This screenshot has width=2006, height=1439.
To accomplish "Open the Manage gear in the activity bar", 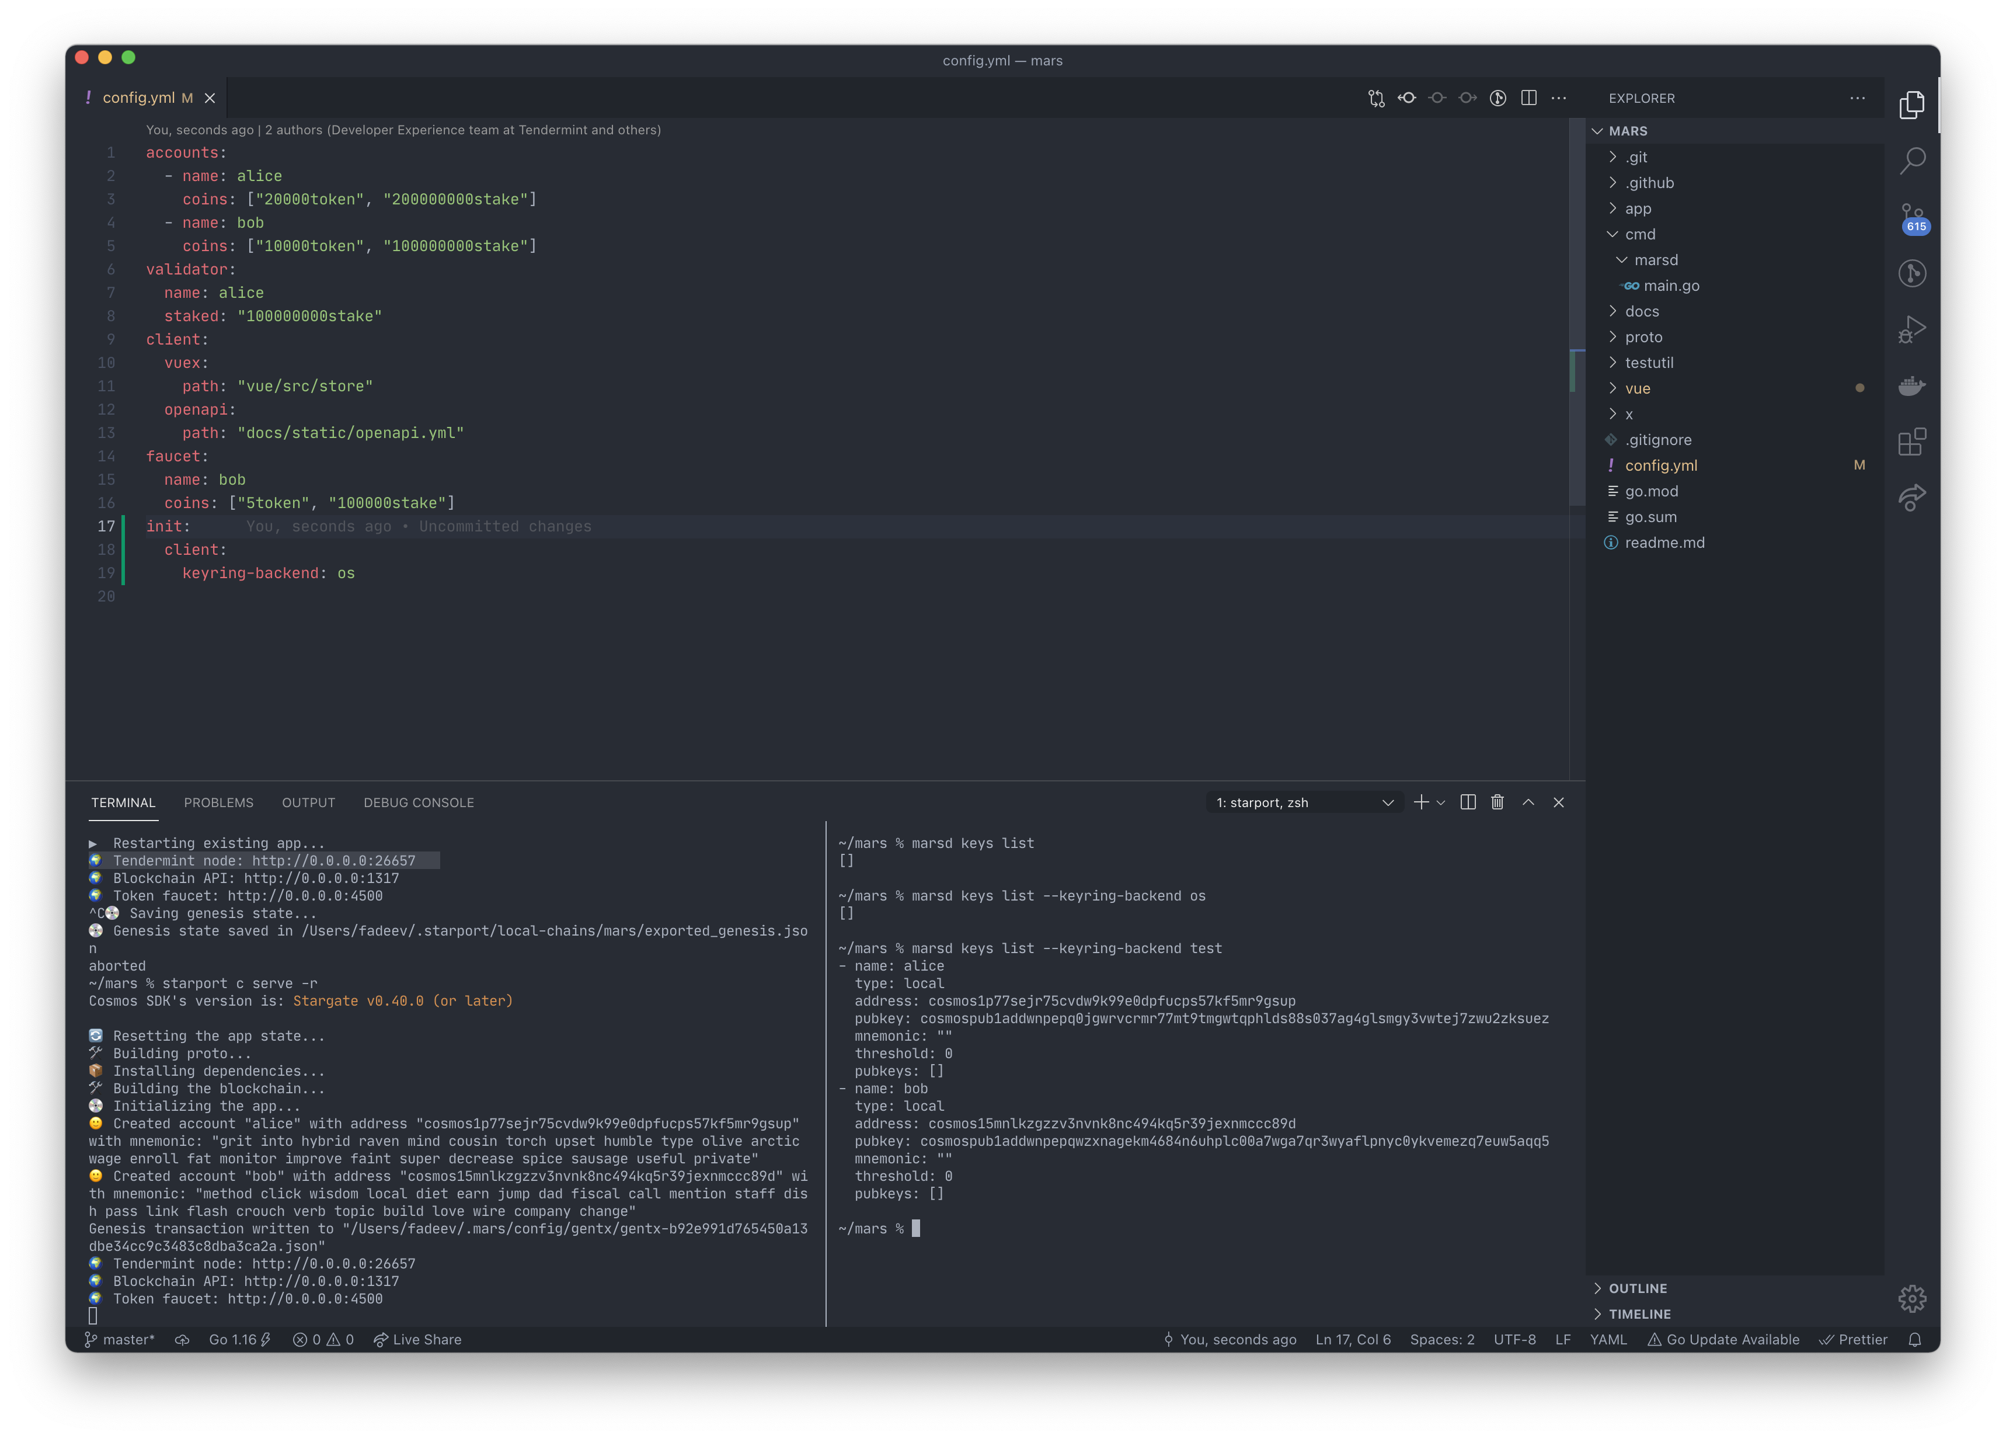I will 1912,1298.
